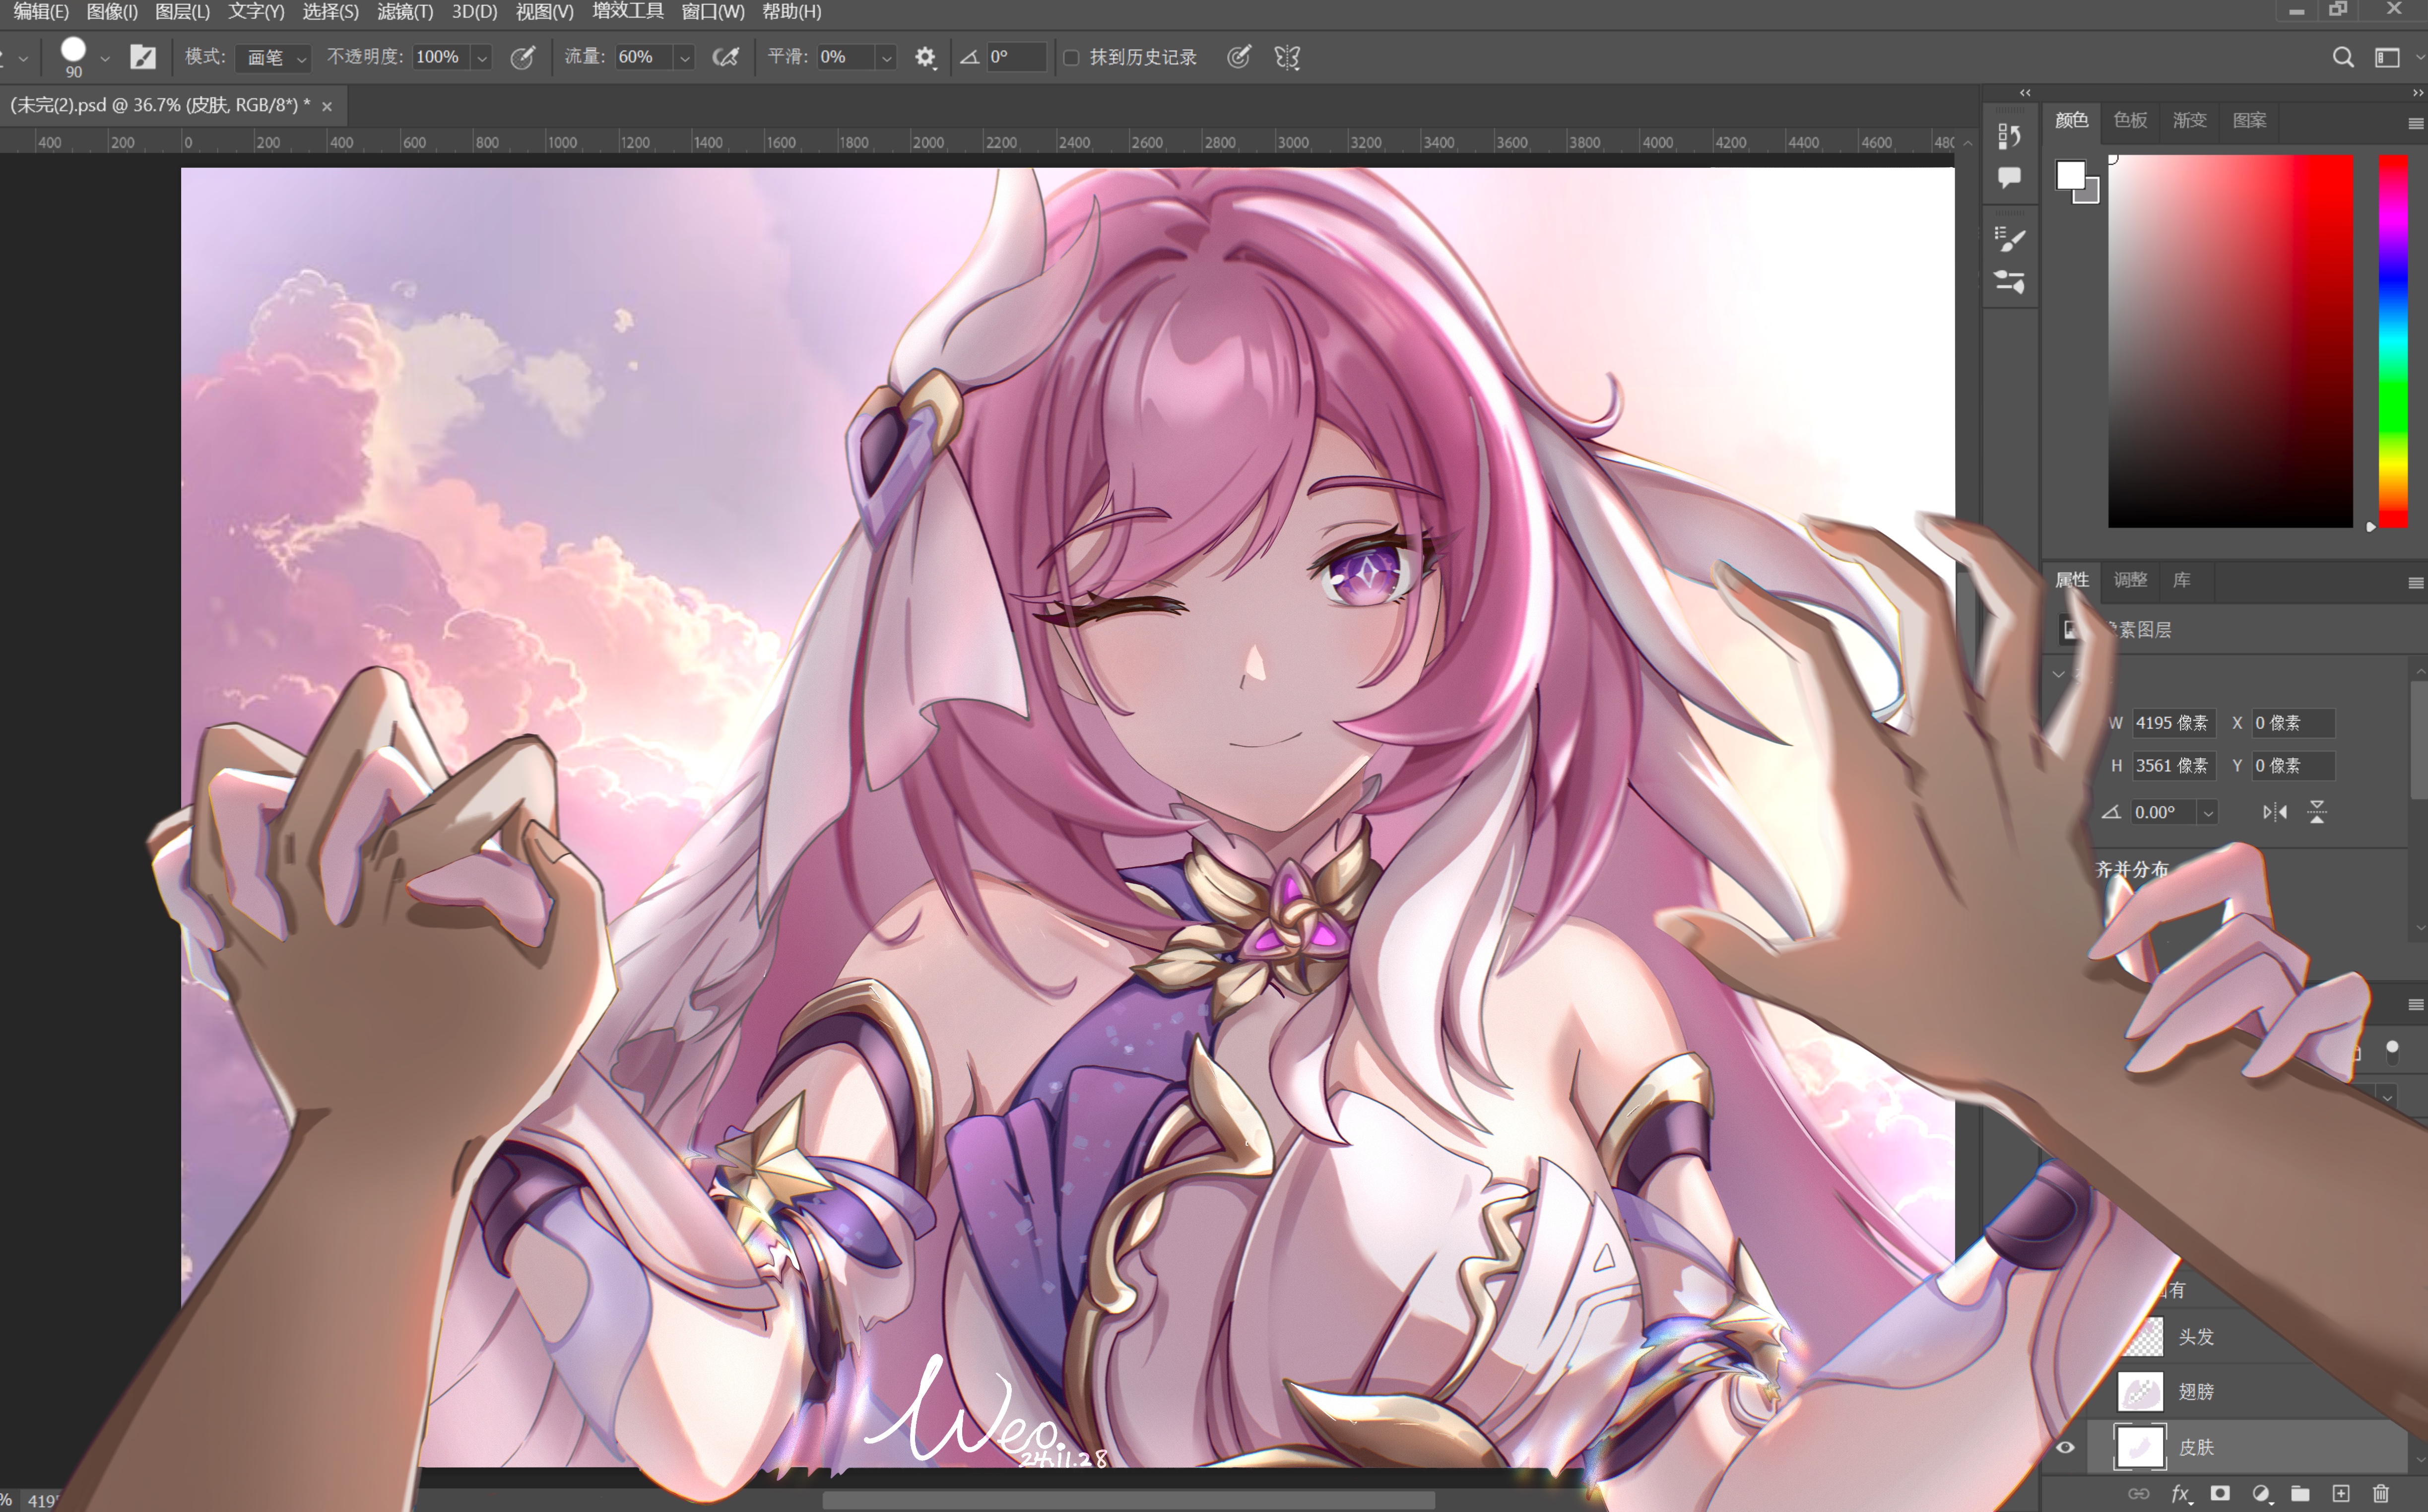Image resolution: width=2428 pixels, height=1512 pixels.
Task: Toggle symmetry paint butterfly icon
Action: pos(1287,57)
